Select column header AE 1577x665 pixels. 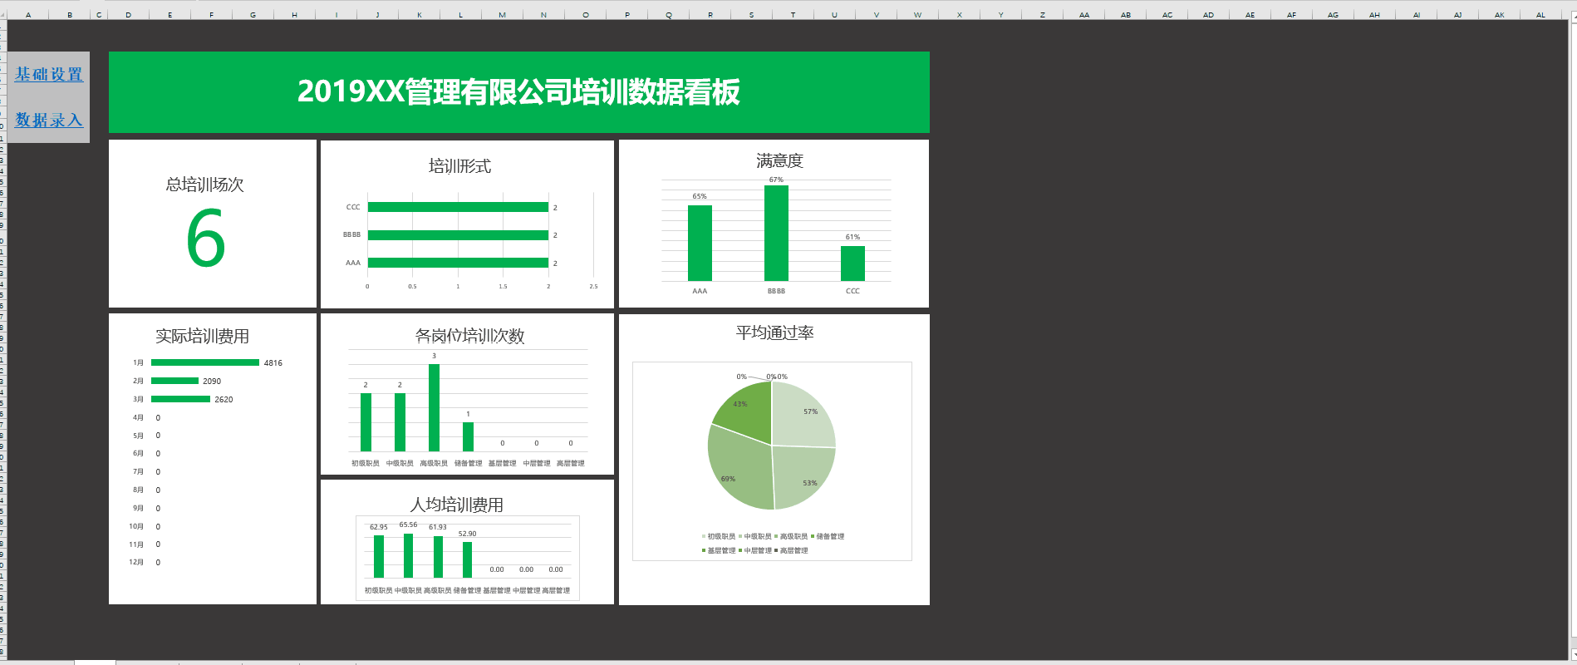tap(1250, 15)
